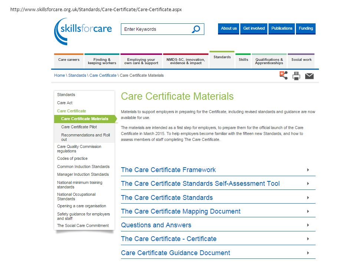Click the Funding button
The image size is (356, 267).
306,29
